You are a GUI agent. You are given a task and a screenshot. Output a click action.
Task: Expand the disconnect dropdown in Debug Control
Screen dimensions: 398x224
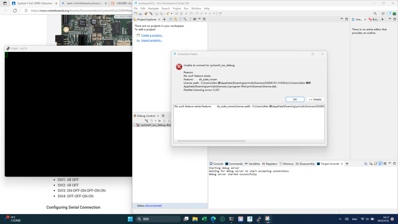pyautogui.click(x=155, y=121)
